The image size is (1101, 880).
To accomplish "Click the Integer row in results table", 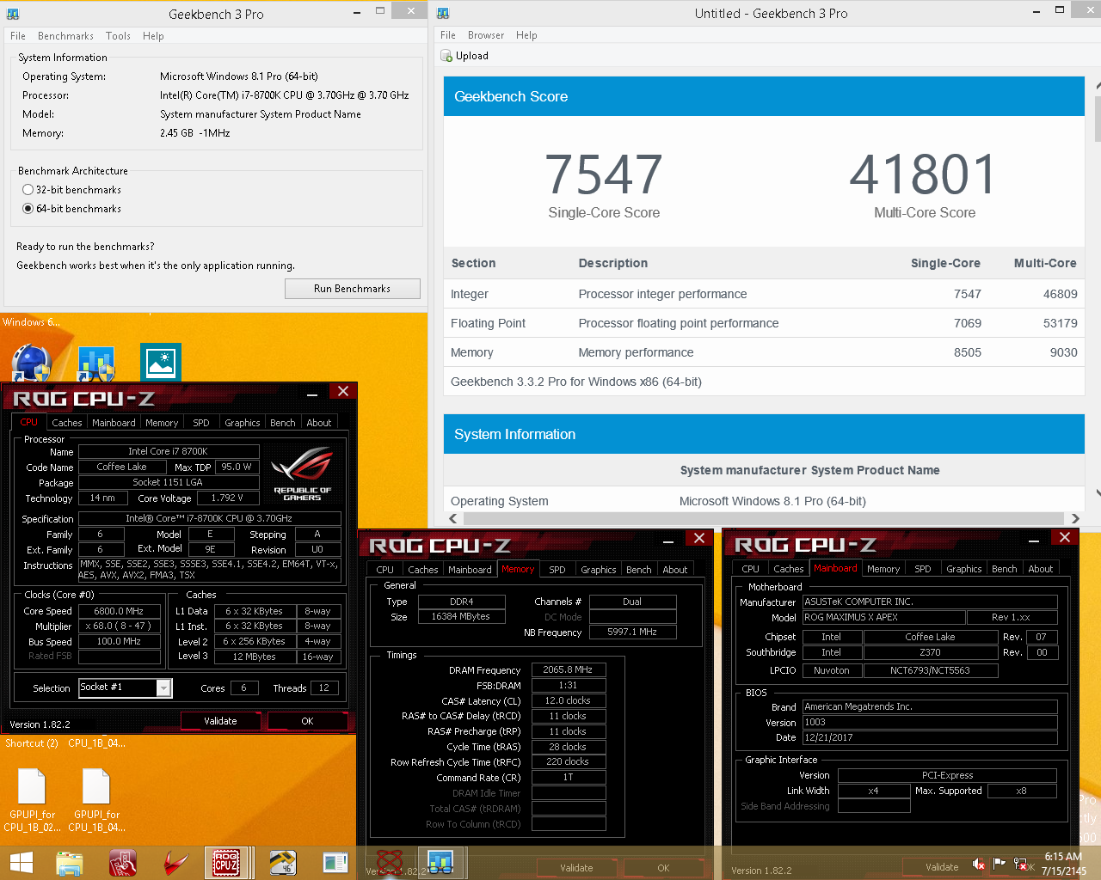I will (x=764, y=294).
